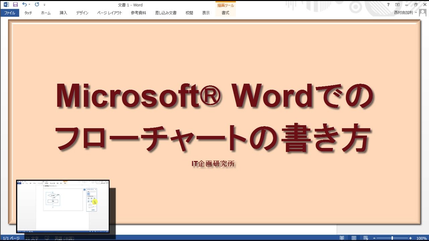The height and width of the screenshot is (241, 429).
Task: Click the embedded video preview thumbnail
Action: [63, 207]
